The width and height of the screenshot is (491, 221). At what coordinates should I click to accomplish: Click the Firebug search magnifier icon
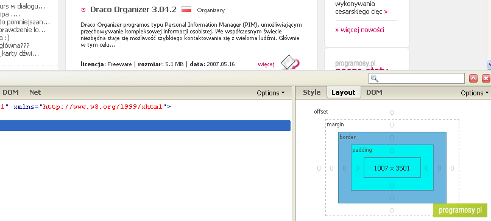[x=375, y=78]
